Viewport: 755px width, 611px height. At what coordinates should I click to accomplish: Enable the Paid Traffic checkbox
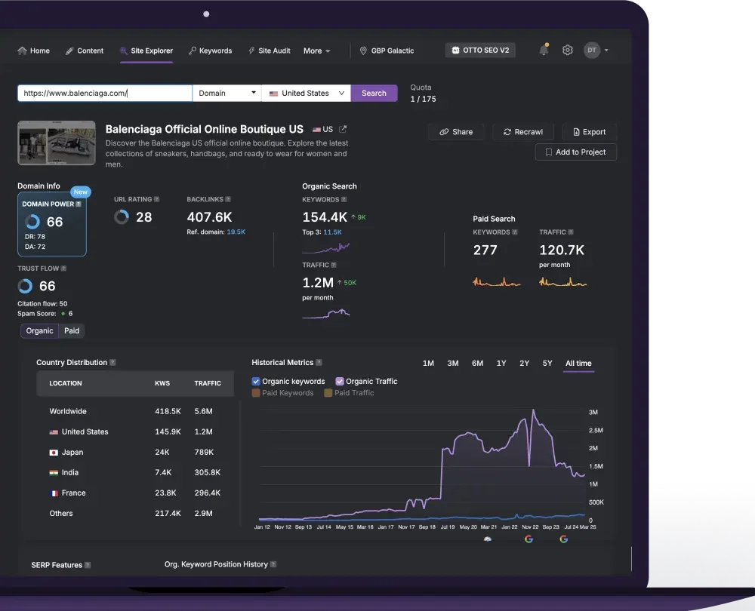click(x=328, y=393)
